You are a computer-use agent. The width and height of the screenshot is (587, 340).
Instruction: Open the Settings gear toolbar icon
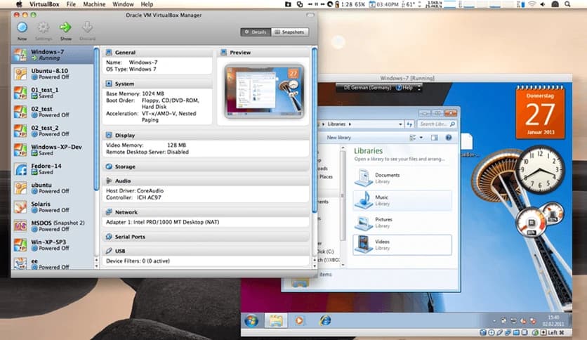tap(44, 27)
